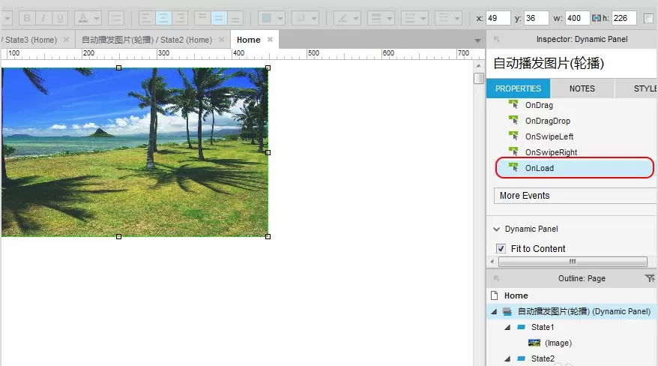Click the y position field

[537, 18]
